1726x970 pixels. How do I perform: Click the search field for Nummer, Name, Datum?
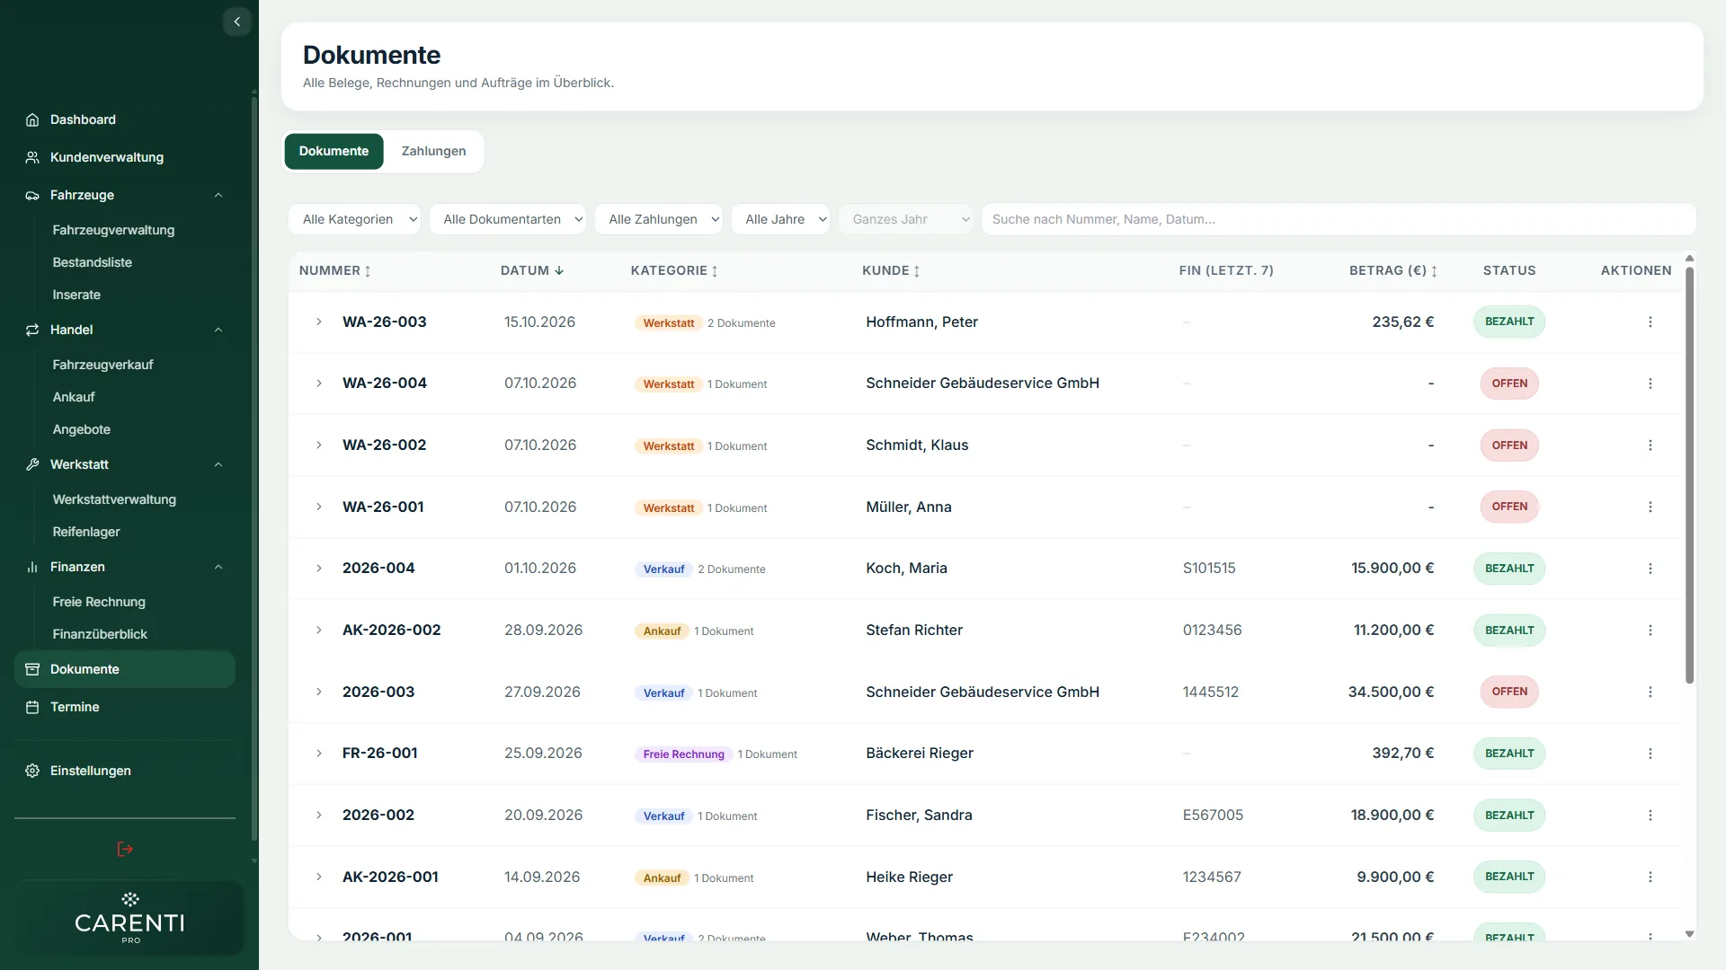pos(1339,219)
